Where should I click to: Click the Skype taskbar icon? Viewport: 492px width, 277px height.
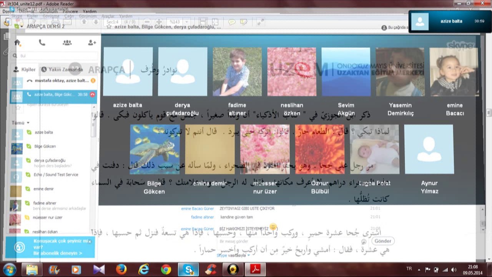tap(188, 270)
